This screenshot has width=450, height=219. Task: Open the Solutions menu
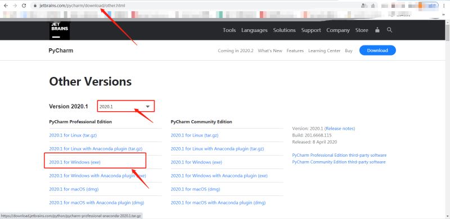(284, 30)
